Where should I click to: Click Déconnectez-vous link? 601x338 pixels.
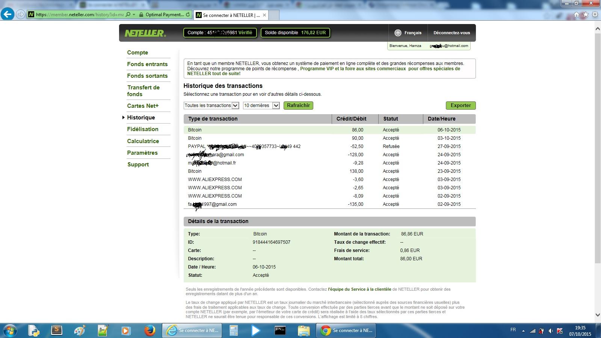(452, 33)
